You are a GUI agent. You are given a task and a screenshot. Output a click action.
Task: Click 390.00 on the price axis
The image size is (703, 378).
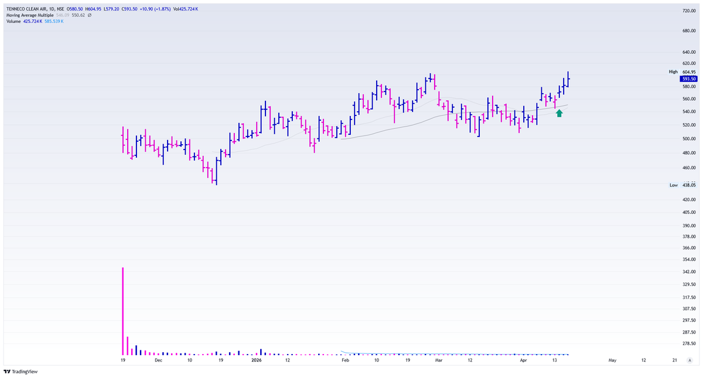(688, 225)
